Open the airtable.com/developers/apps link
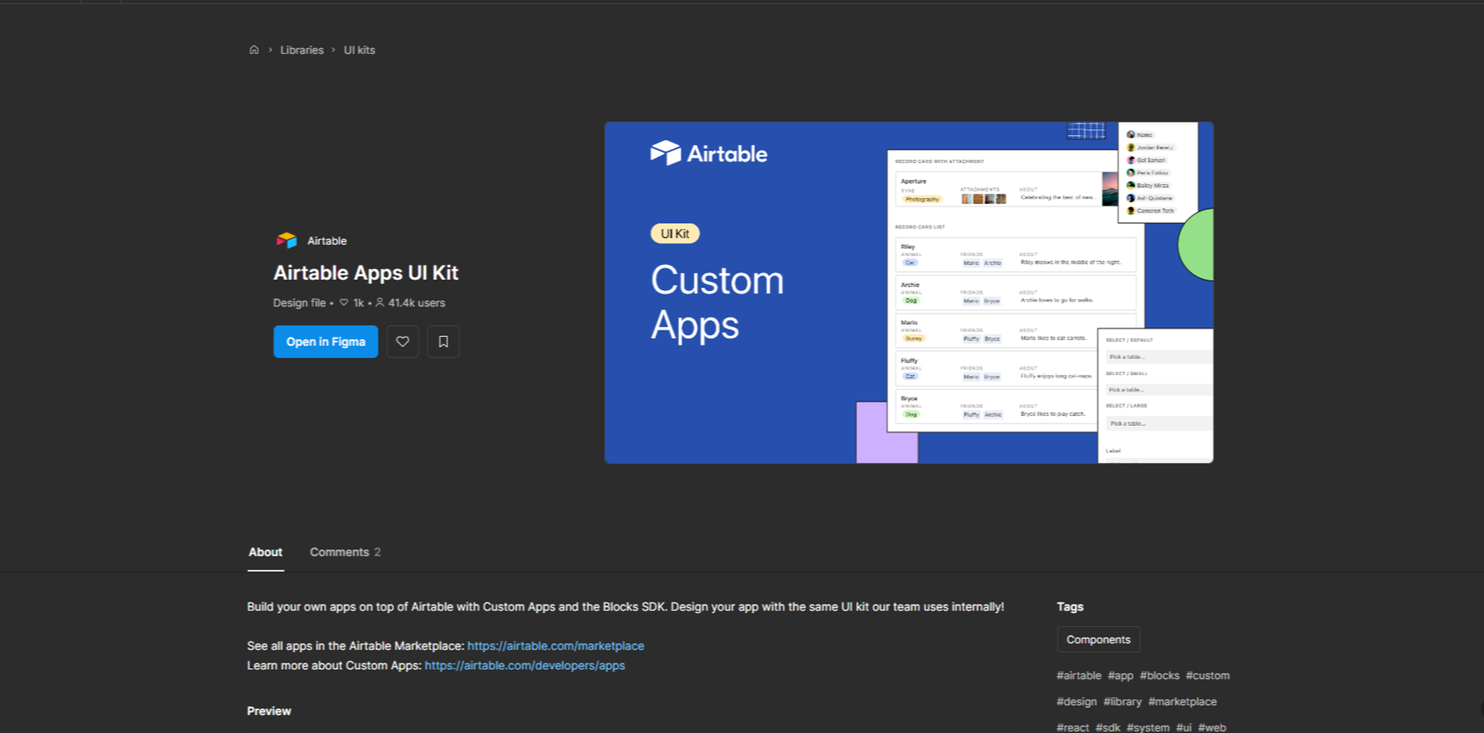Viewport: 1484px width, 733px height. 525,665
